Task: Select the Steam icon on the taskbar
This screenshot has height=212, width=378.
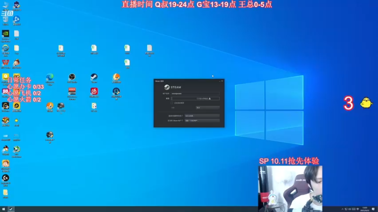Action: click(10, 209)
